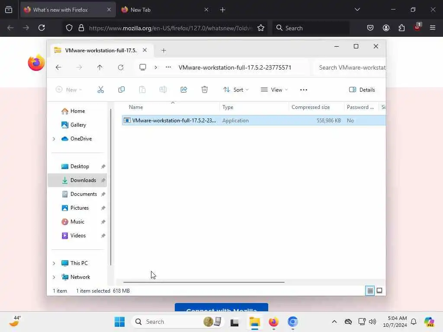Open the Firefox hamburger application menu

(433, 28)
